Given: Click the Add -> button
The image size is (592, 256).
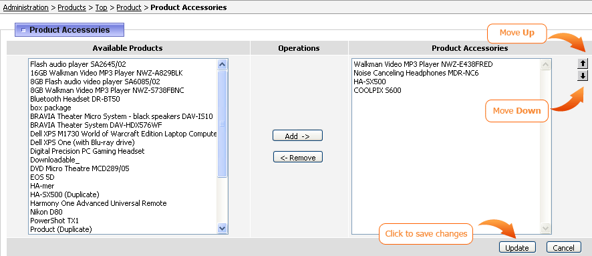Looking at the screenshot, I should tap(297, 136).
